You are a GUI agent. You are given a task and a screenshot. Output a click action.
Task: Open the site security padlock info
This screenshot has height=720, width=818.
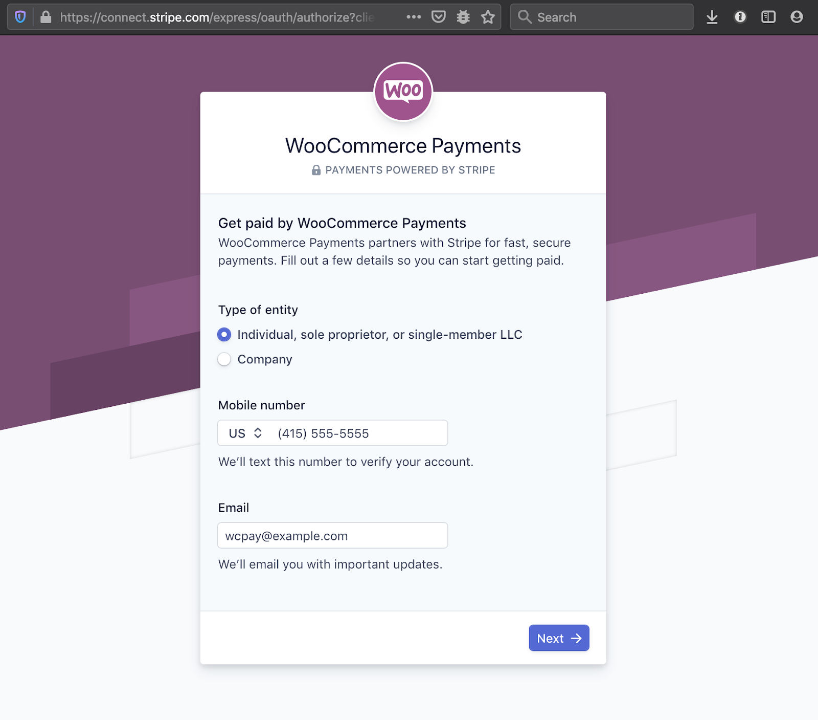[x=46, y=17]
